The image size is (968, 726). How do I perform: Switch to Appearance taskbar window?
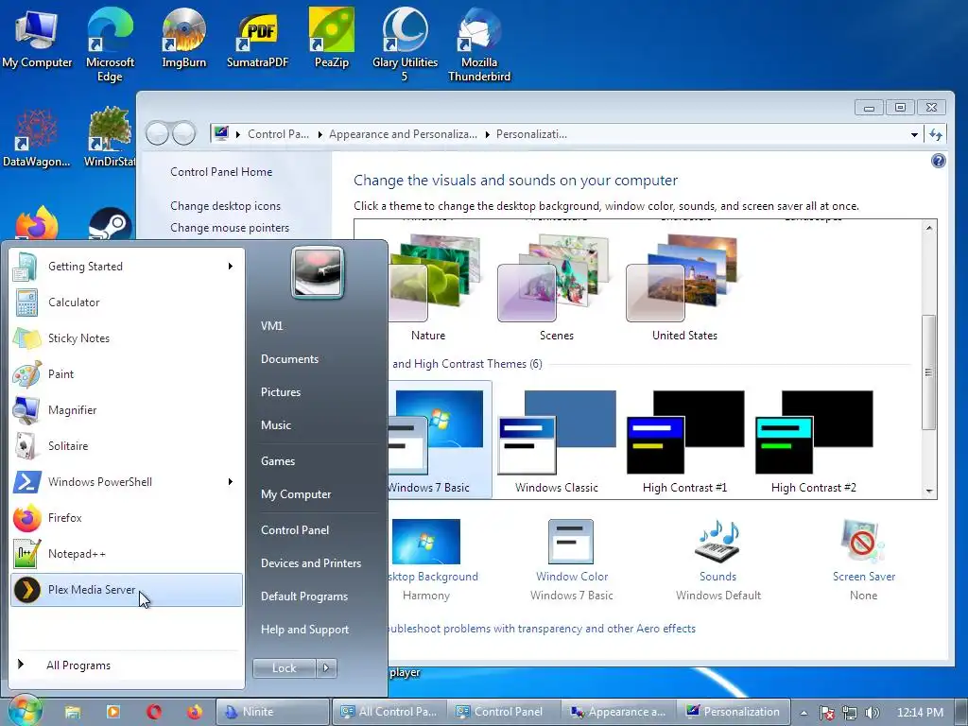[618, 712]
